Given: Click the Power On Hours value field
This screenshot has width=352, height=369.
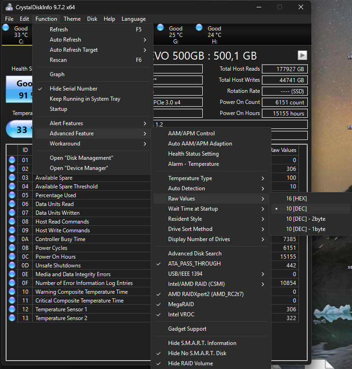Looking at the screenshot, I should (x=285, y=114).
